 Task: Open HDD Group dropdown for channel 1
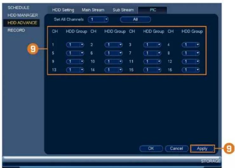[75, 45]
